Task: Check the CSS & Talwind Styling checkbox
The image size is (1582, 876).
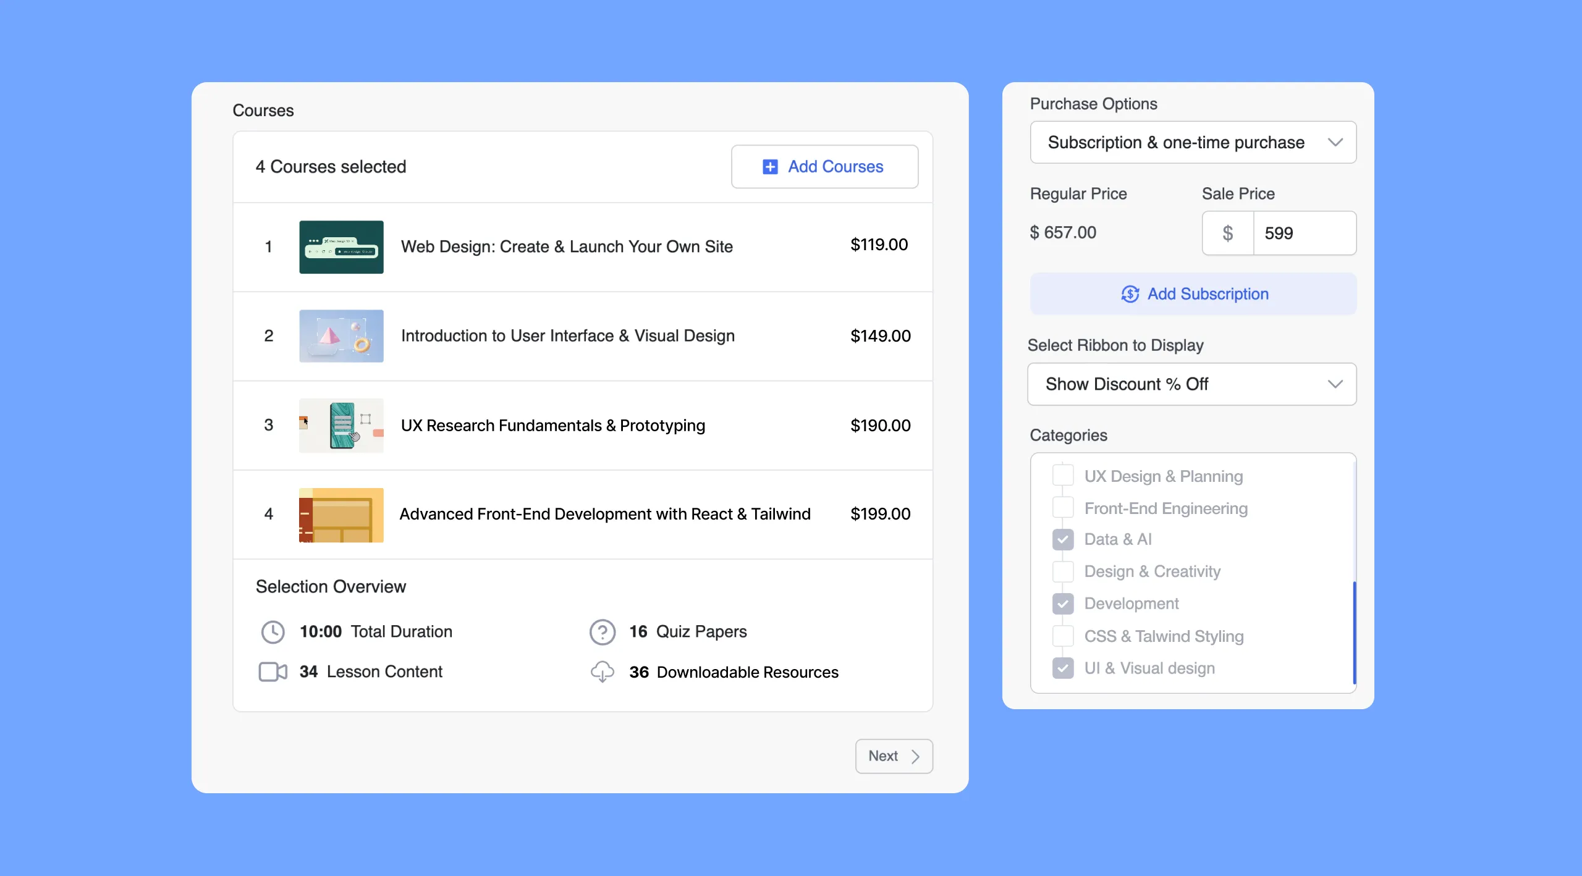Action: point(1063,636)
